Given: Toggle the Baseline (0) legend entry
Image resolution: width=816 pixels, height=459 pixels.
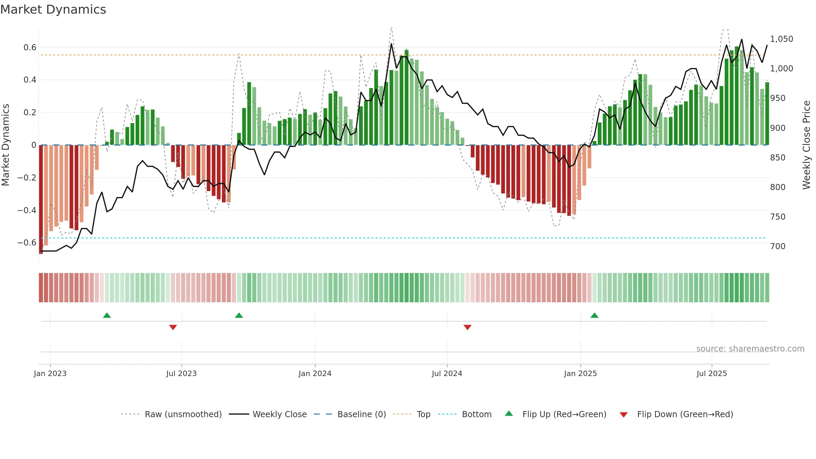Looking at the screenshot, I should click(350, 414).
